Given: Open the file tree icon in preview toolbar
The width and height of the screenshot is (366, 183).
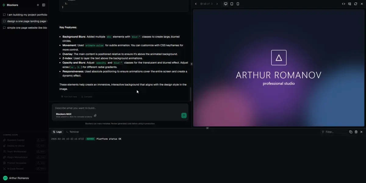Looking at the screenshot, I should [x=350, y=4].
